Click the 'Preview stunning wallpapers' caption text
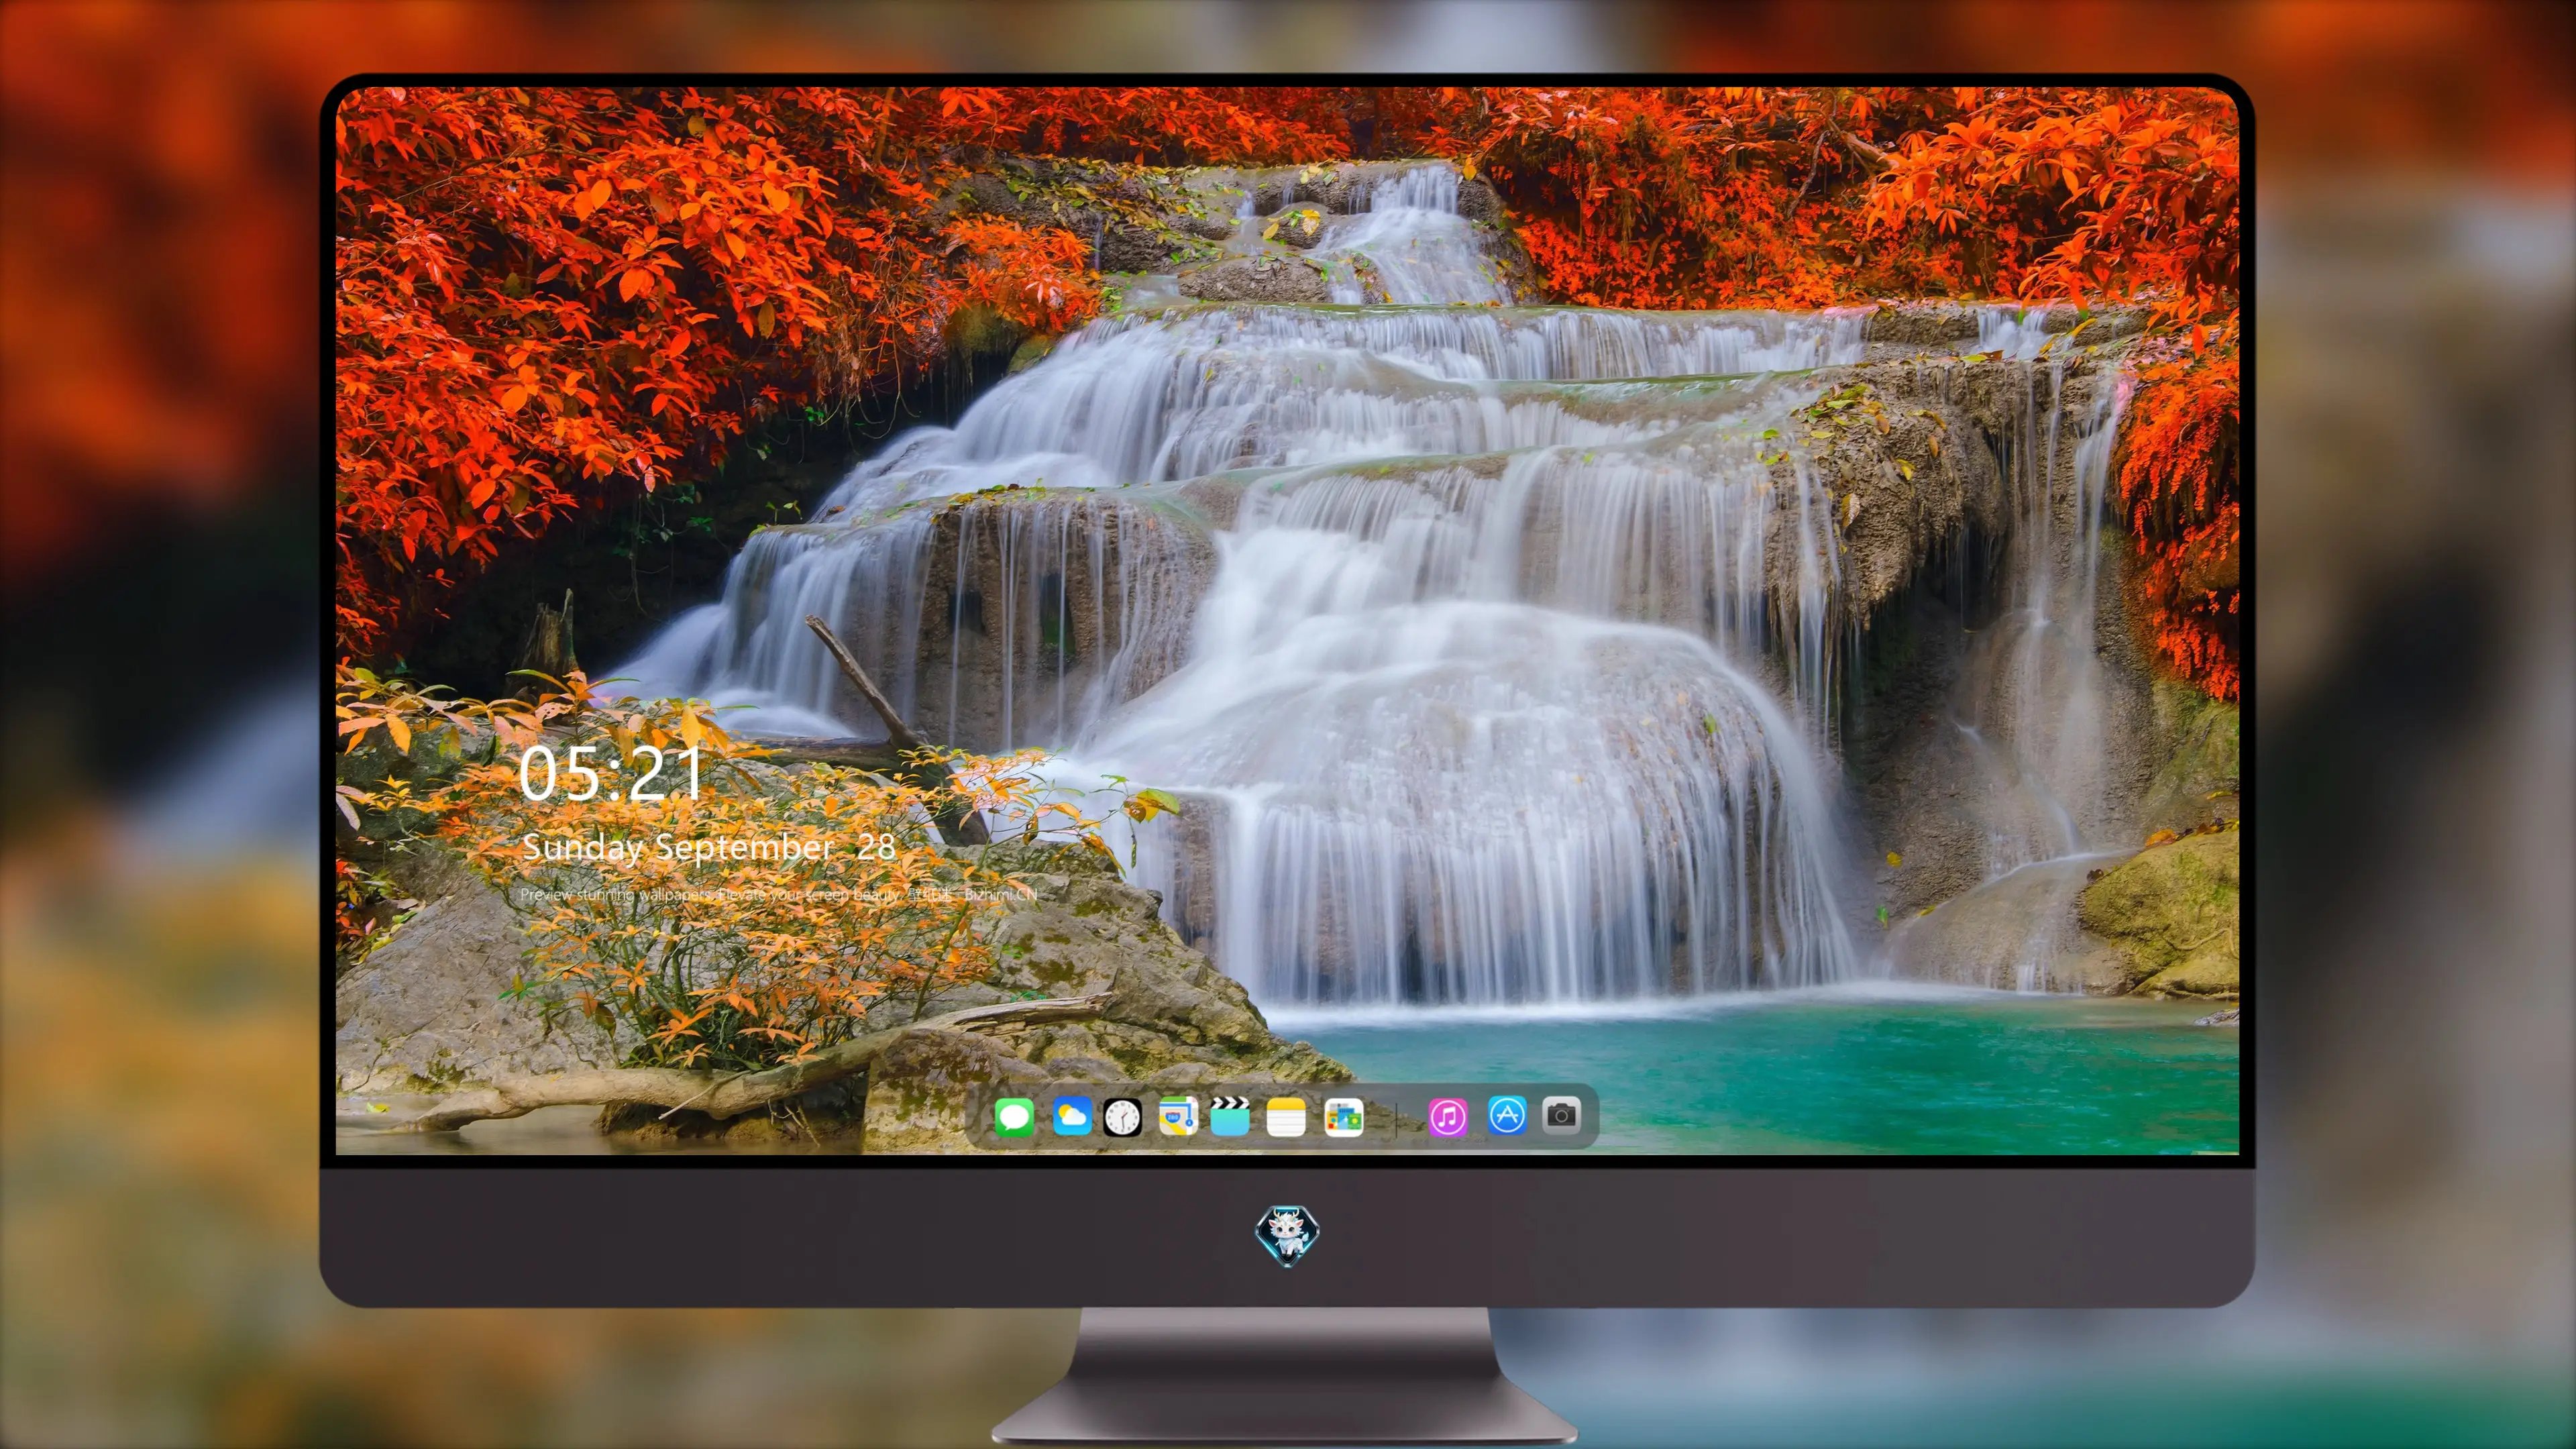Viewport: 2576px width, 1449px height. point(778,894)
